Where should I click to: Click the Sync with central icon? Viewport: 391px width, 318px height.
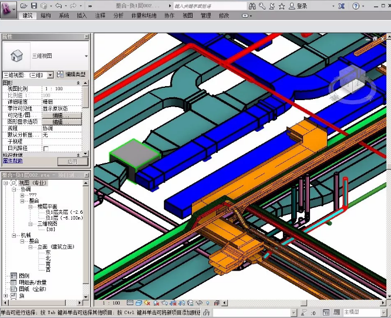[x=44, y=5]
